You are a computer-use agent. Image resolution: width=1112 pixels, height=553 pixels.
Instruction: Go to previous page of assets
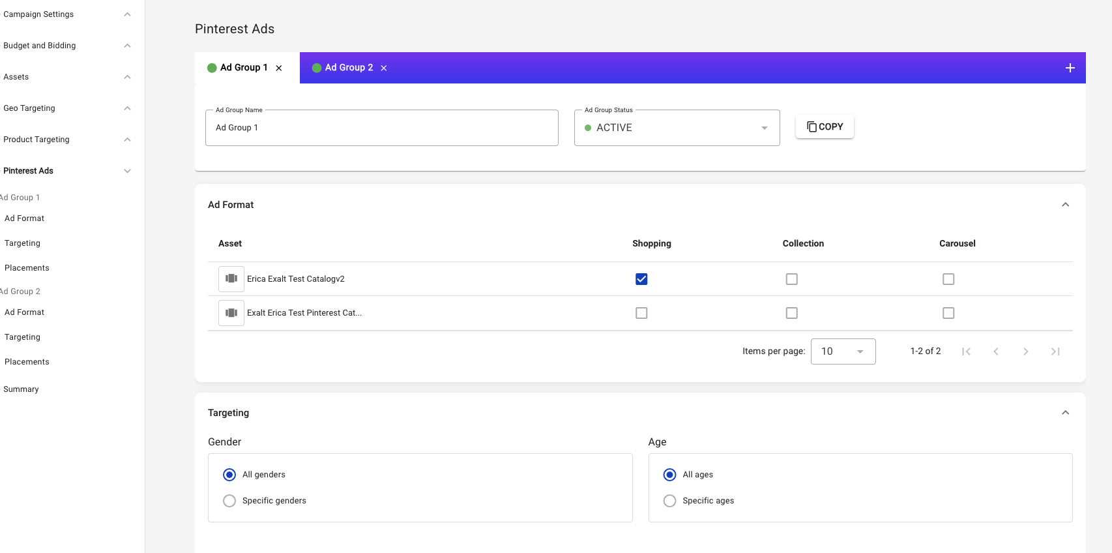point(996,351)
